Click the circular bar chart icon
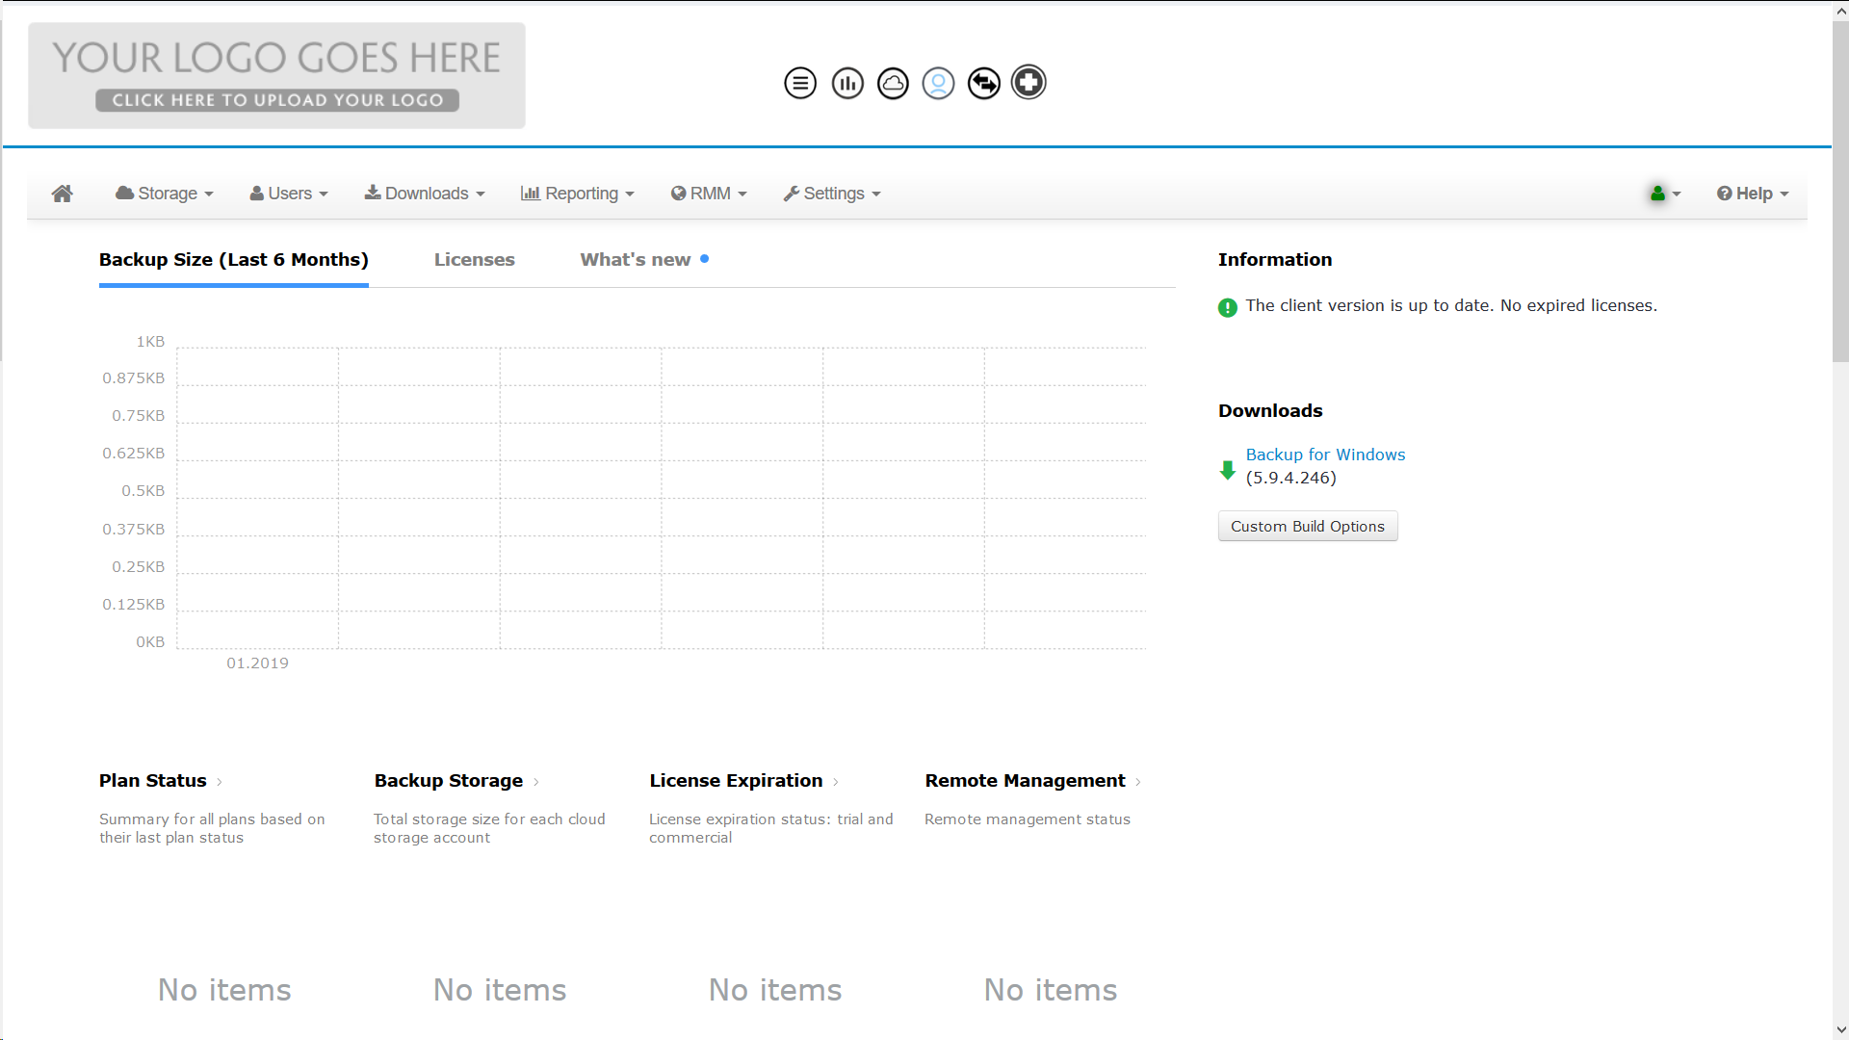The image size is (1849, 1040). (x=847, y=83)
